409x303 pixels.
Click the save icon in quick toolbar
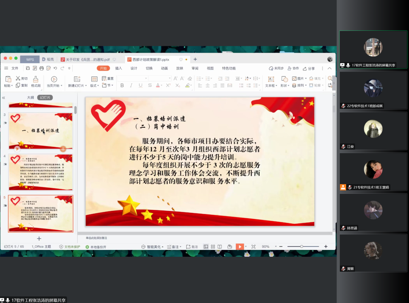pos(28,68)
